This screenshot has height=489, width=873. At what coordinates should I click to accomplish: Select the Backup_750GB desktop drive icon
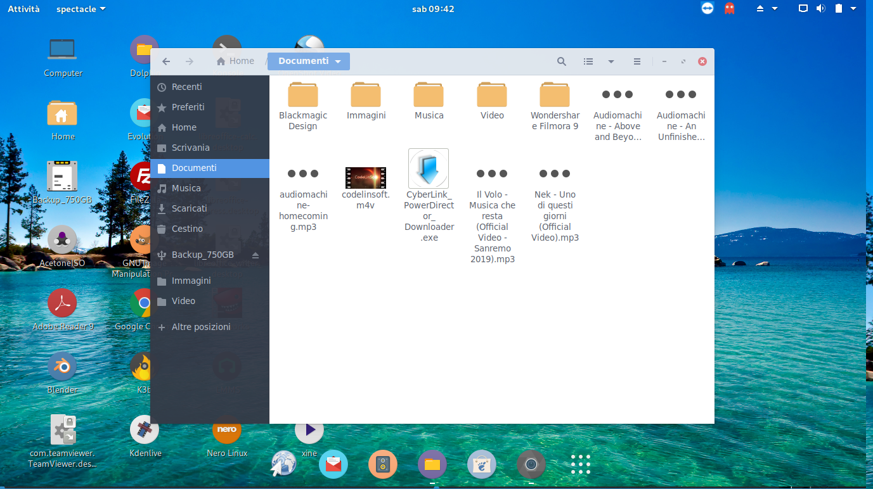62,184
